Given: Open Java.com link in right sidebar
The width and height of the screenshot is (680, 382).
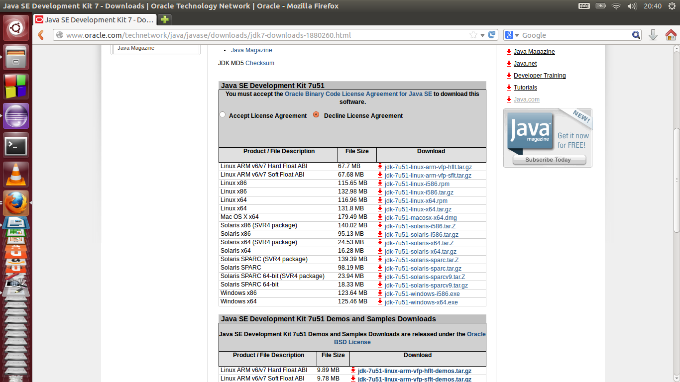Looking at the screenshot, I should (527, 99).
